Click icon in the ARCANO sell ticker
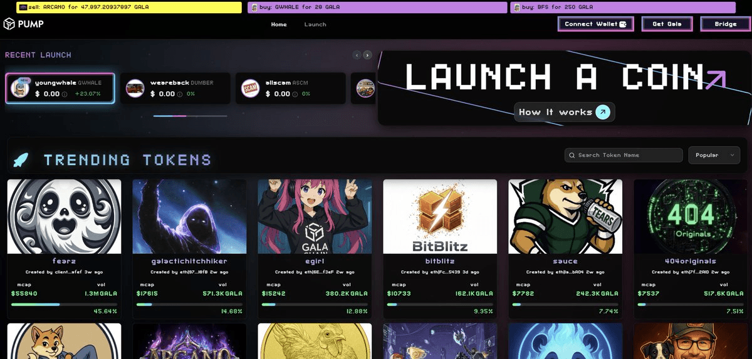 pos(23,8)
